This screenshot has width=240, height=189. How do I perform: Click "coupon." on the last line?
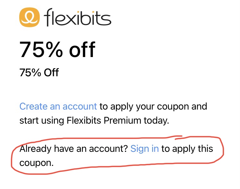pos(37,163)
